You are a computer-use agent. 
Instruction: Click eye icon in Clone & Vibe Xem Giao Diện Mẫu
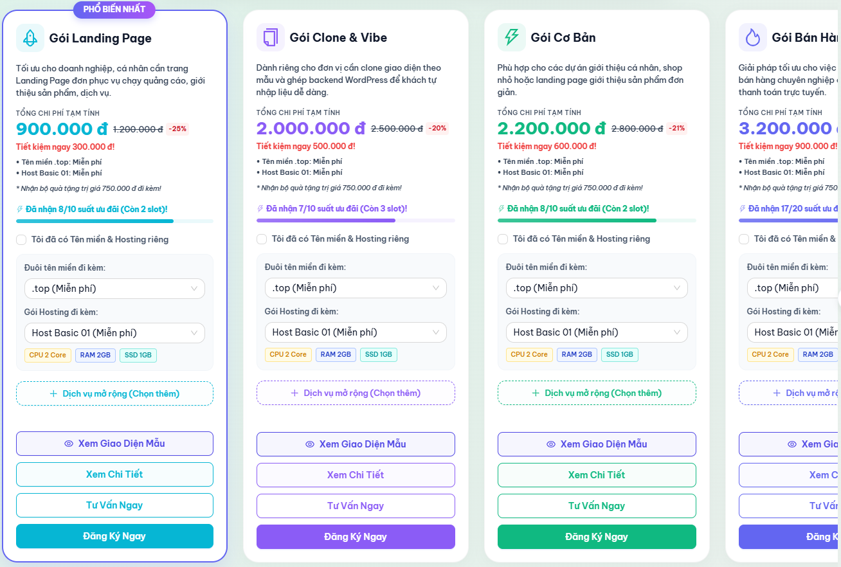[x=310, y=444]
